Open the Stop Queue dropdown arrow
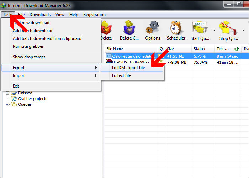The height and width of the screenshot is (178, 249). pyautogui.click(x=243, y=30)
